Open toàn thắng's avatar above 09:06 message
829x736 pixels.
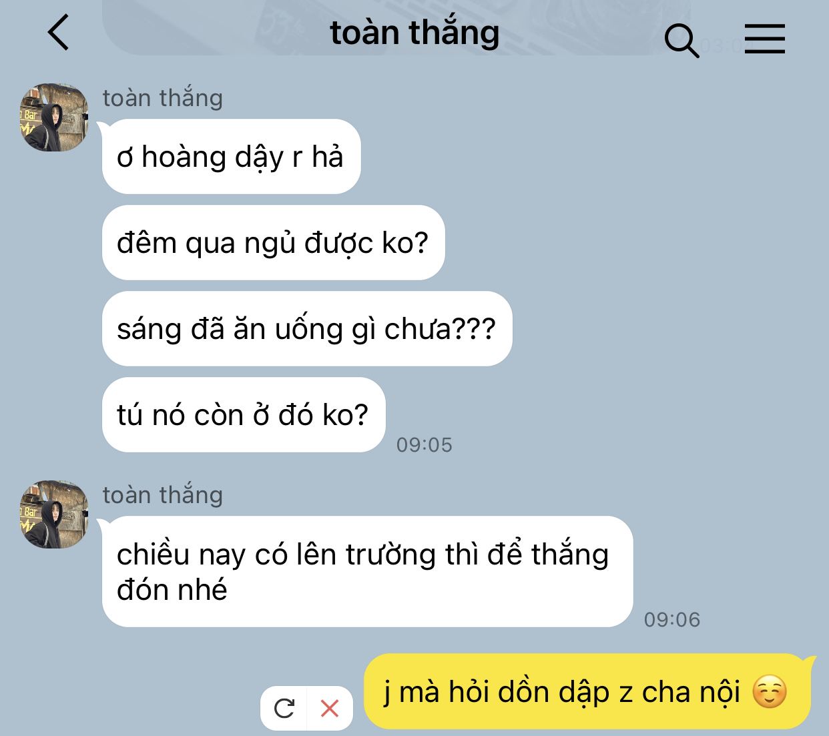[54, 514]
